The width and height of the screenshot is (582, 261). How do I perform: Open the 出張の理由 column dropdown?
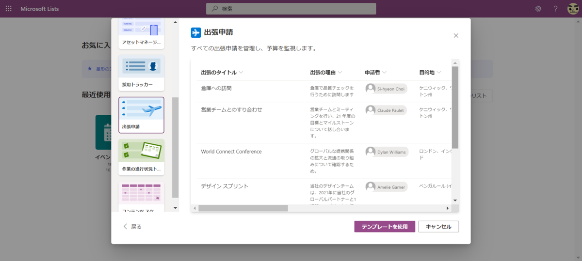click(x=340, y=72)
